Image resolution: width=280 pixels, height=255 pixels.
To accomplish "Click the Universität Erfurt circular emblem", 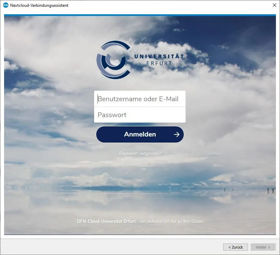I will click(113, 60).
